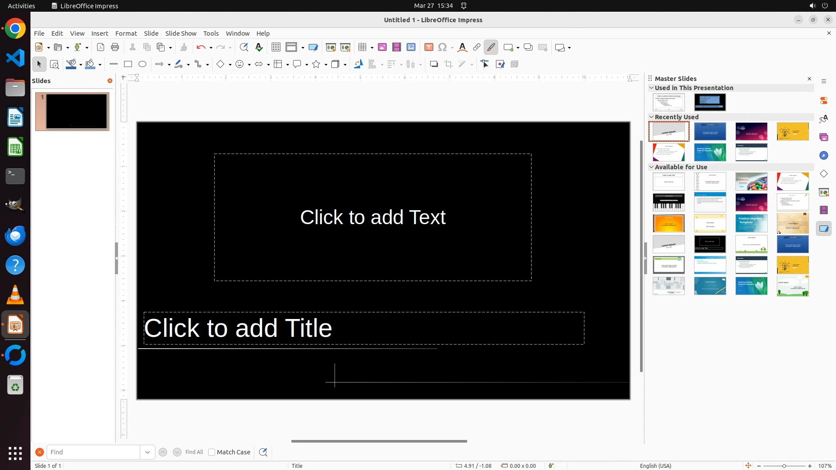Insert special character omega icon

point(442,47)
